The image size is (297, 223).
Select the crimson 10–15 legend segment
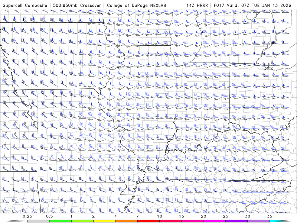tap(170, 221)
